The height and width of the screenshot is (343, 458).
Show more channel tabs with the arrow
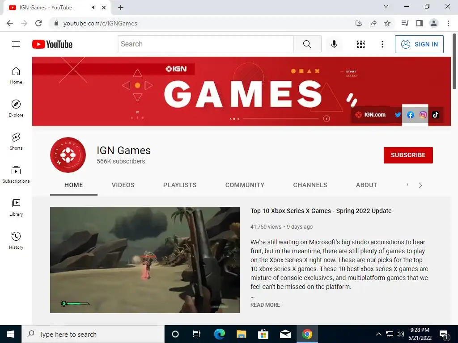[420, 185]
